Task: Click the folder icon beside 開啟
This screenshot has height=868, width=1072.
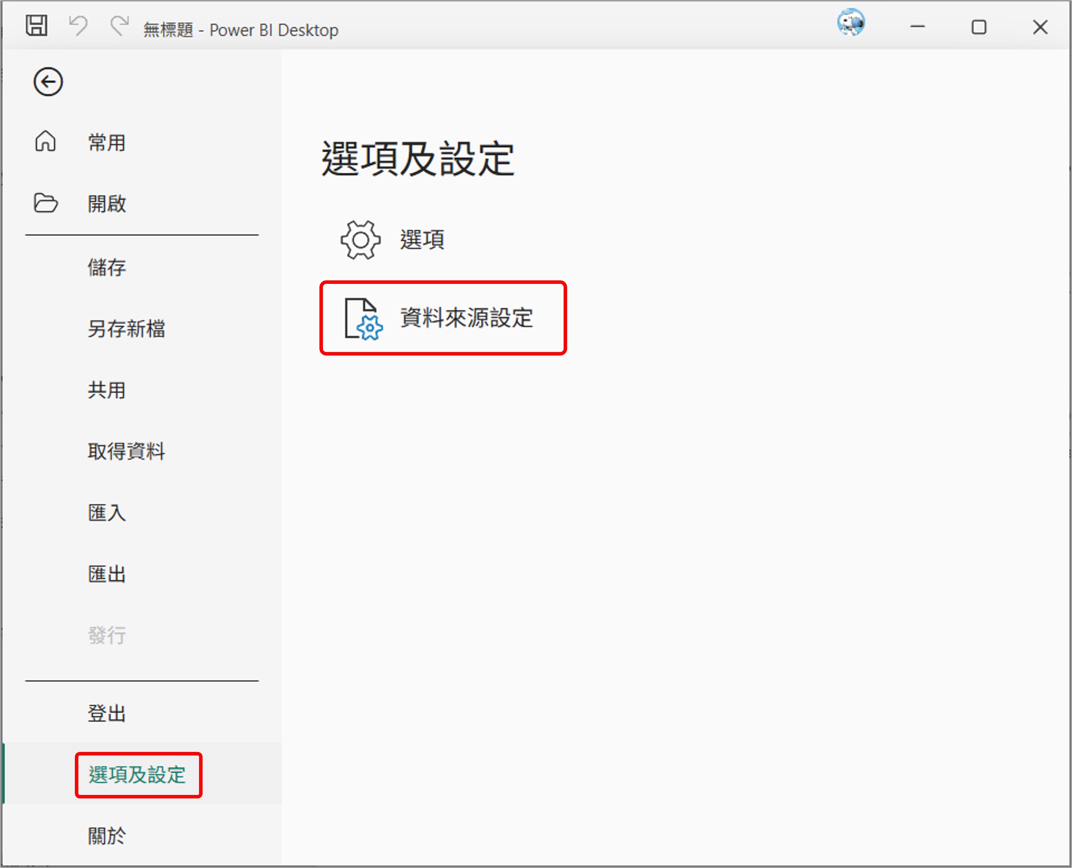Action: pos(45,202)
